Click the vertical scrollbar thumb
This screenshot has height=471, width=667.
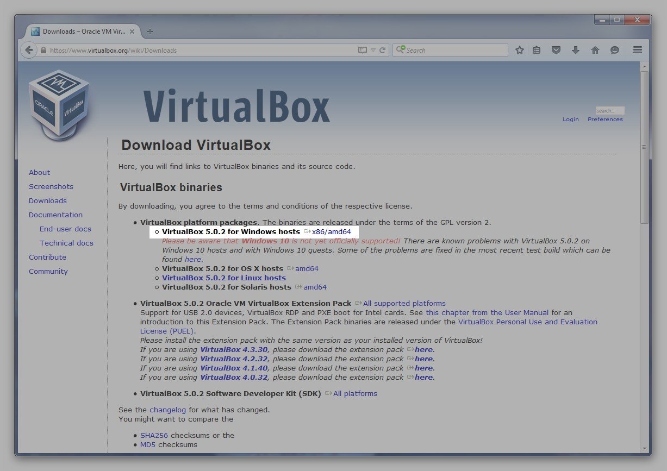point(644,147)
